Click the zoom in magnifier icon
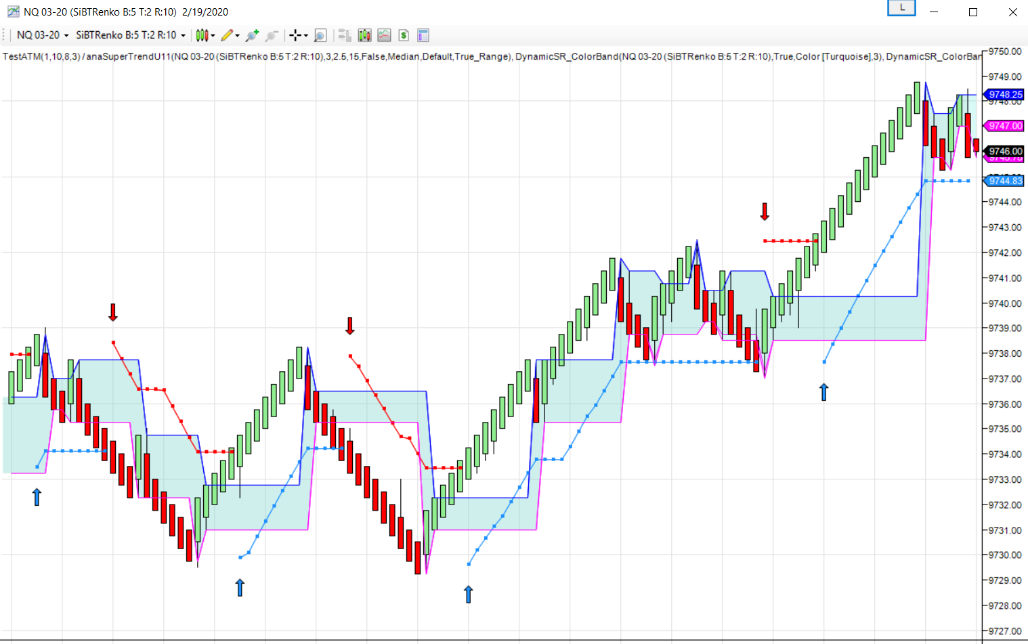Image resolution: width=1028 pixels, height=644 pixels. point(252,35)
